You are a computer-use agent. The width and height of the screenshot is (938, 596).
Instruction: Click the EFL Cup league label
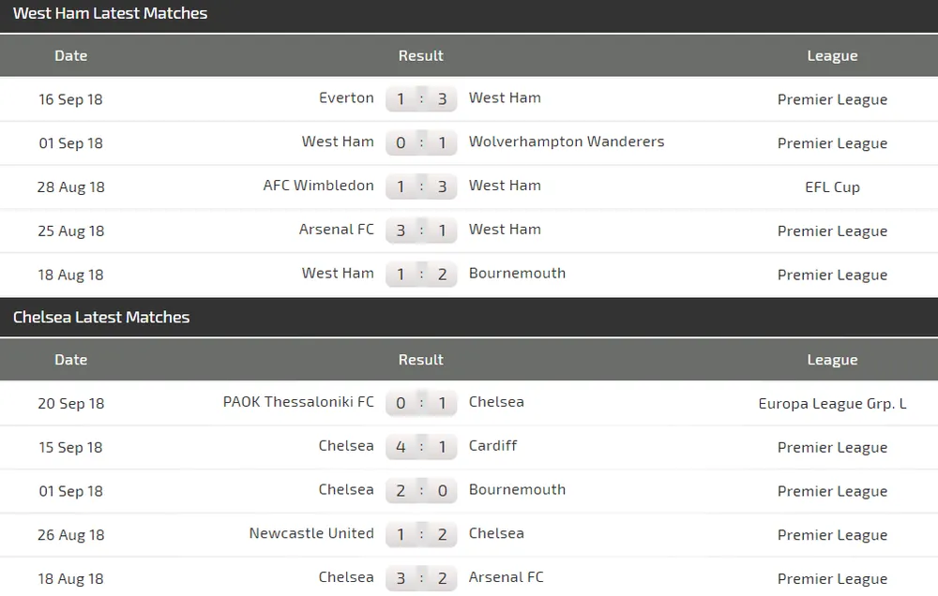coord(832,187)
